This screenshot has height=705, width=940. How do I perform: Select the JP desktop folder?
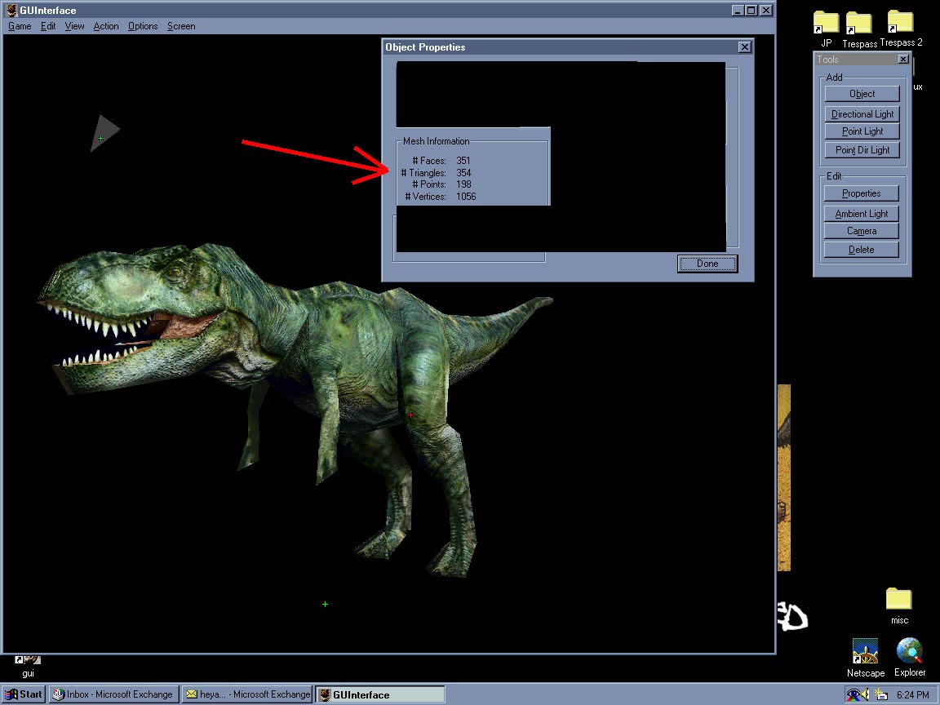point(826,29)
